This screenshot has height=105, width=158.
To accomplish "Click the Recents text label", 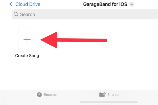I will click(x=50, y=94).
